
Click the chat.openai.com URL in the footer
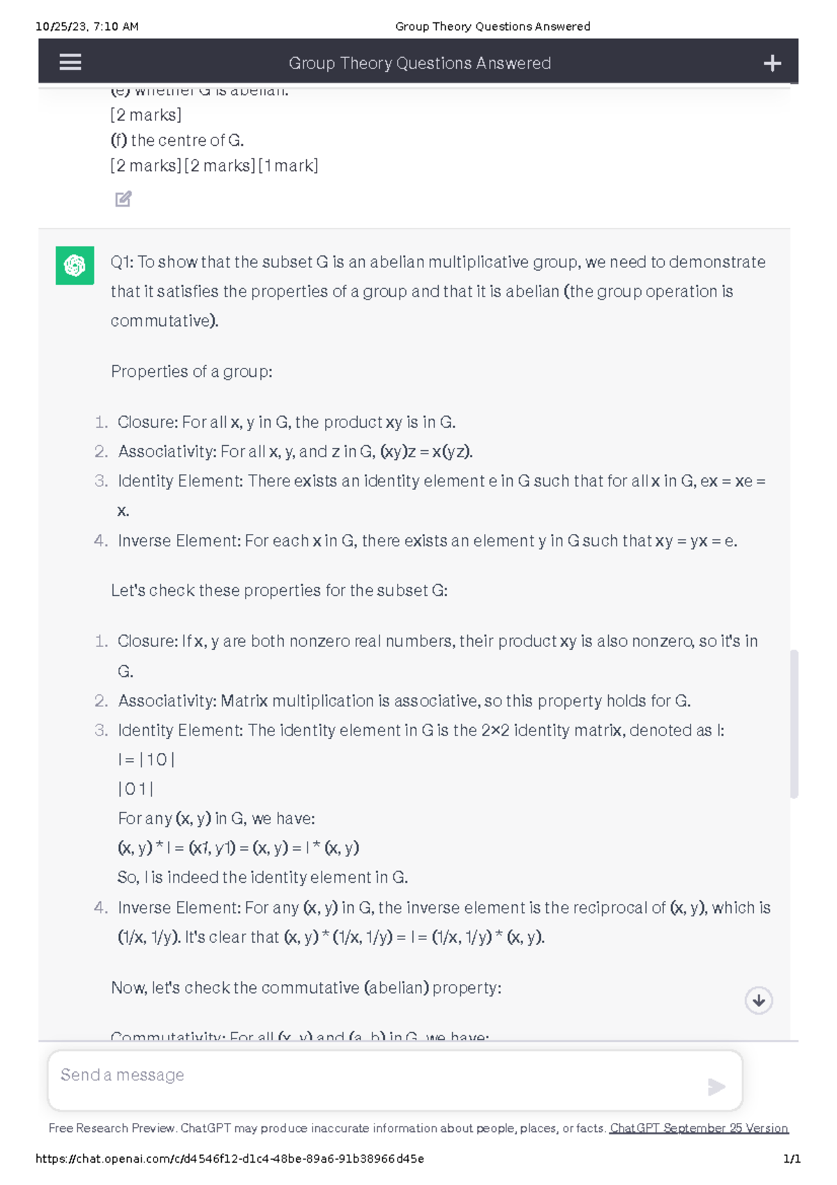(x=229, y=1159)
